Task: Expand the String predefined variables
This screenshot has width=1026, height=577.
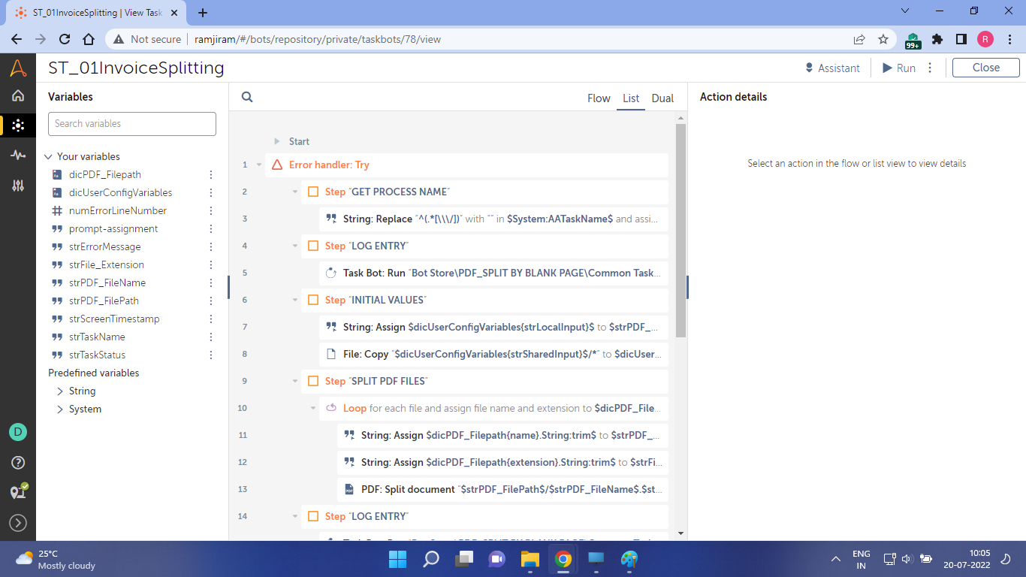Action: coord(60,391)
